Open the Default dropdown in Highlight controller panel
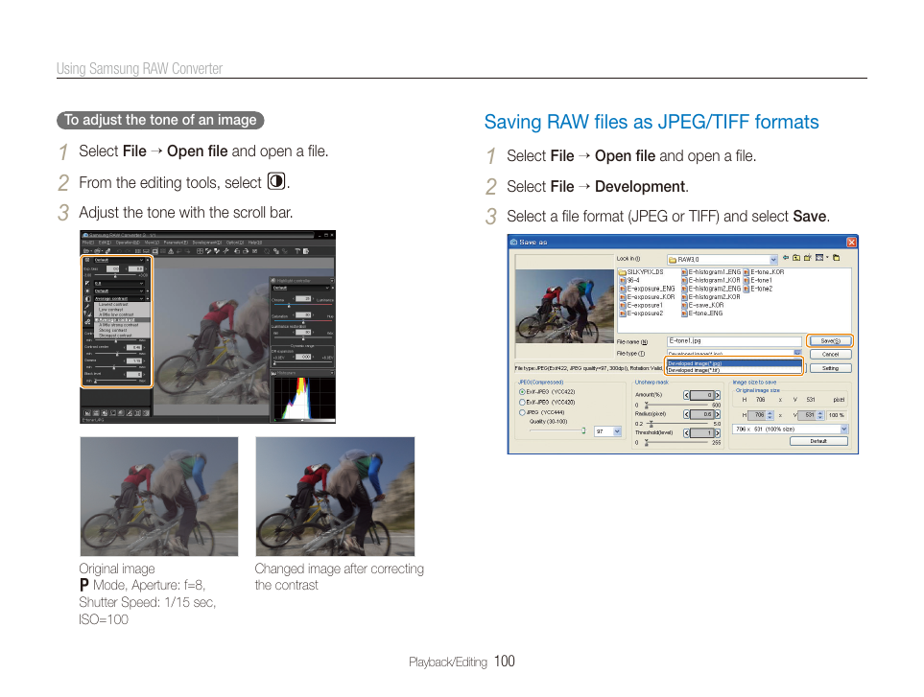Viewport: 924px width, 697px height. (x=300, y=289)
